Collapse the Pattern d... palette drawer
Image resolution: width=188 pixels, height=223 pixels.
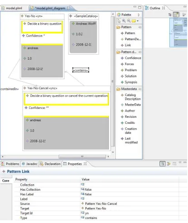[140, 52]
